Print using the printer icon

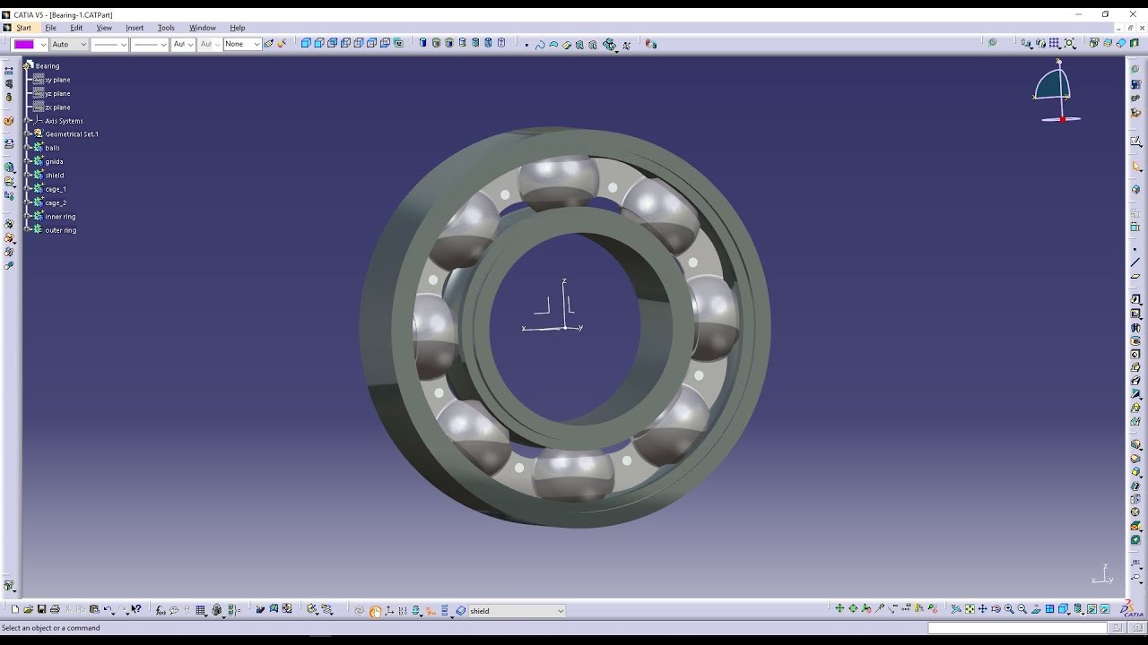point(55,610)
